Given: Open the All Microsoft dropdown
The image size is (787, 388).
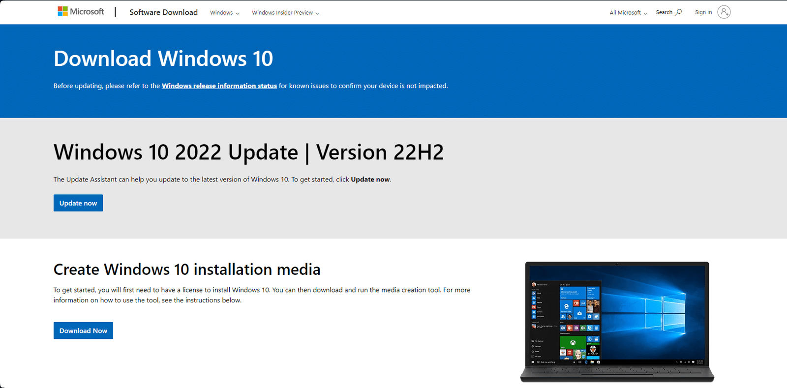Looking at the screenshot, I should (x=629, y=13).
